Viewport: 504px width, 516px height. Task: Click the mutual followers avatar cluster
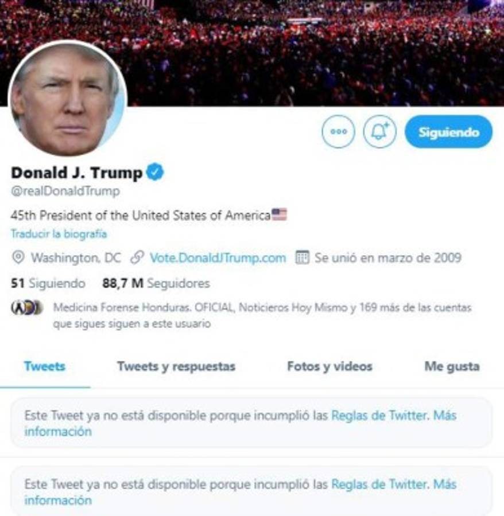[27, 308]
